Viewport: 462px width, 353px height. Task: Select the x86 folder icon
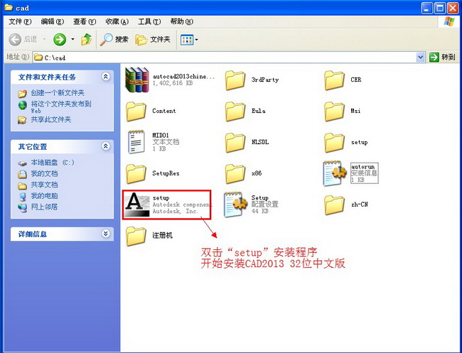[x=235, y=174]
